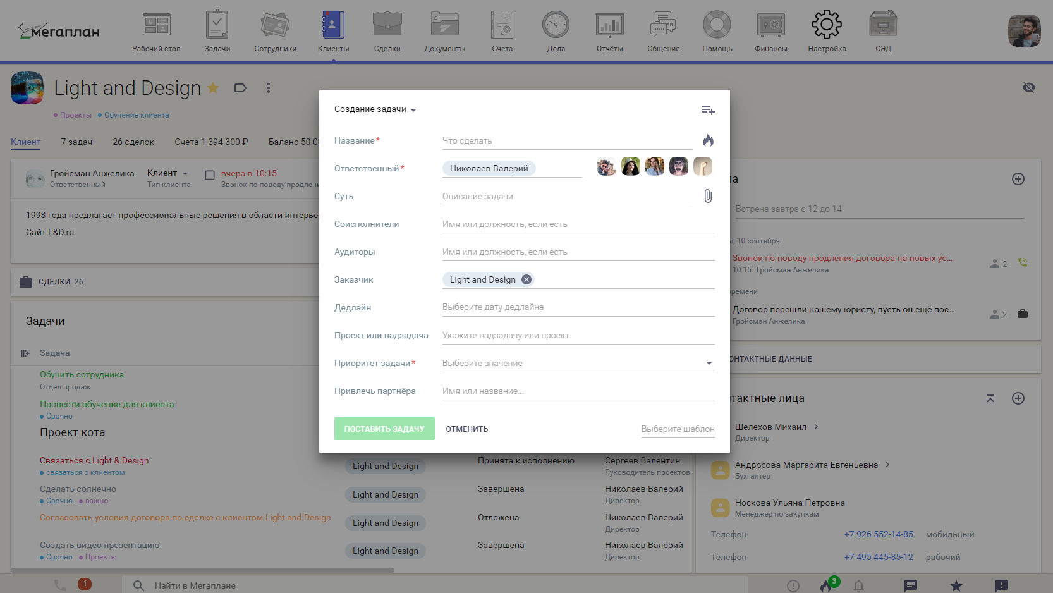
Task: Switch to the 7 задач tab
Action: 76,142
